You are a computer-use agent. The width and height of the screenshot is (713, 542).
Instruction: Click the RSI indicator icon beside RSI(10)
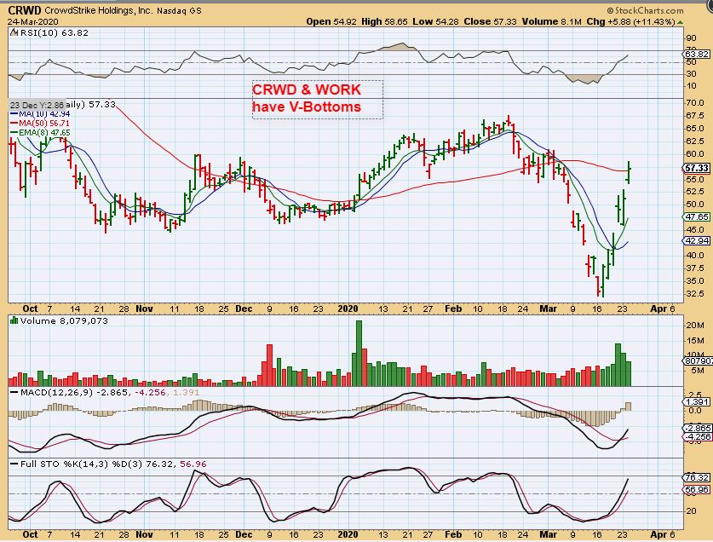tap(14, 32)
